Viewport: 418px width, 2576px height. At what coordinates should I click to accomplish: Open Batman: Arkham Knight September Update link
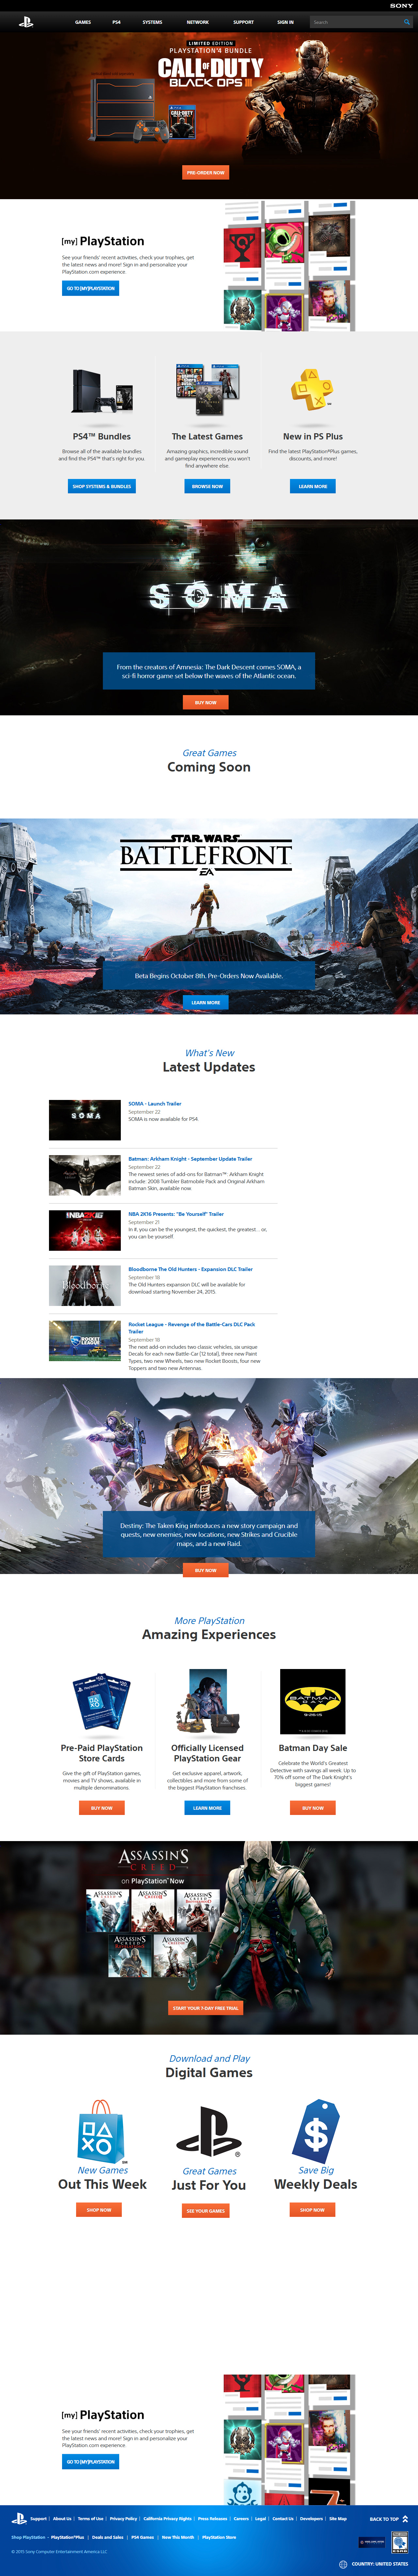[190, 1159]
